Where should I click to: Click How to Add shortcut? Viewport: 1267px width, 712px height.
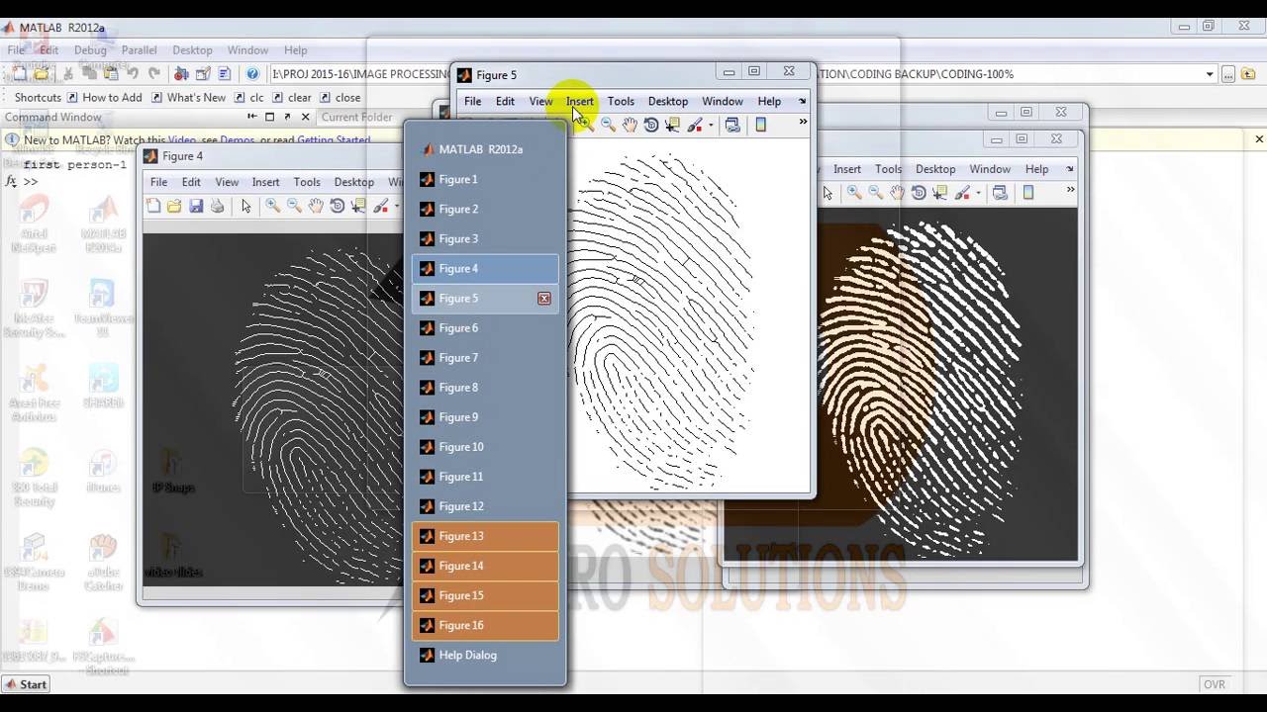(x=104, y=98)
